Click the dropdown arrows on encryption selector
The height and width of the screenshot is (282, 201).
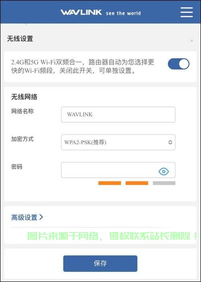[170, 142]
